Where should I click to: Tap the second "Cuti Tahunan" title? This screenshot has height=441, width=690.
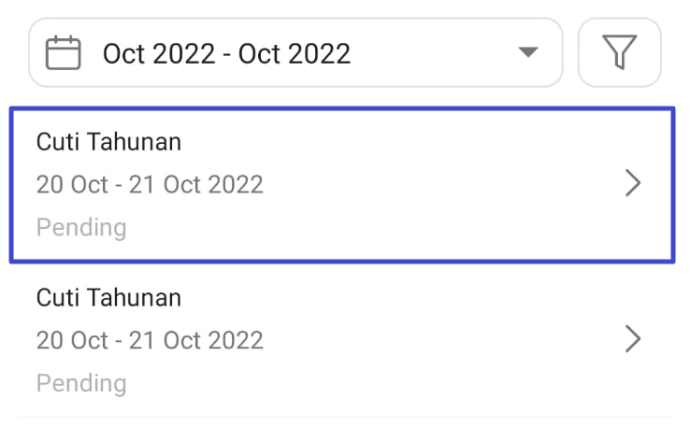[x=108, y=297]
